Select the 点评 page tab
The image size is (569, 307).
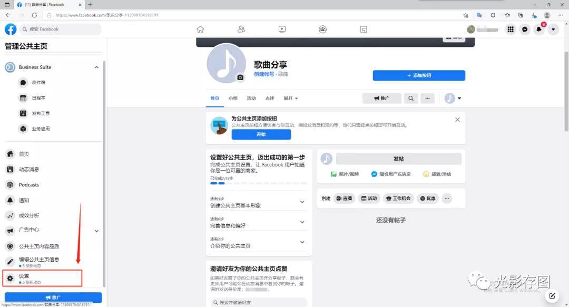(270, 98)
